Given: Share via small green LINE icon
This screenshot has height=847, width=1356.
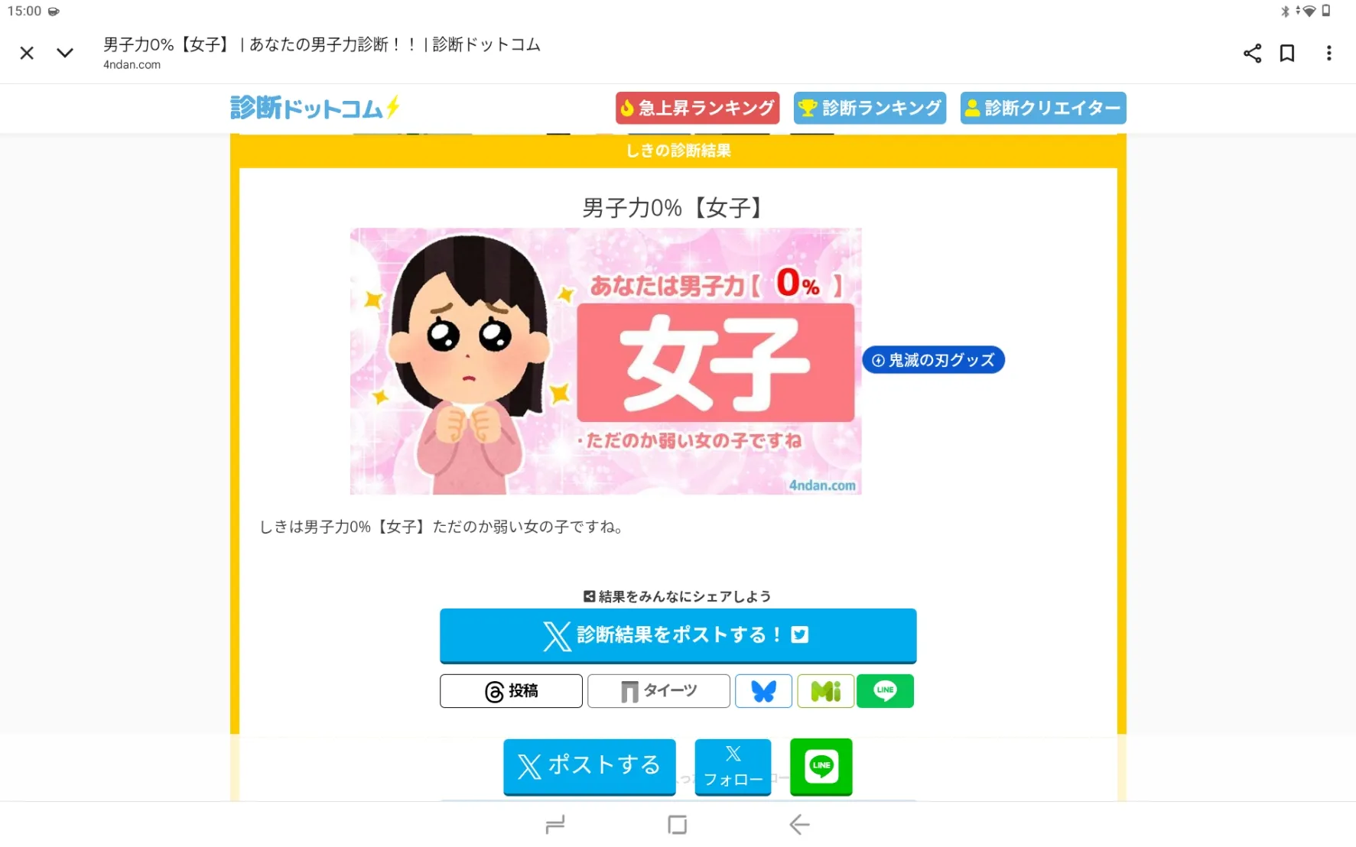Looking at the screenshot, I should [x=885, y=691].
